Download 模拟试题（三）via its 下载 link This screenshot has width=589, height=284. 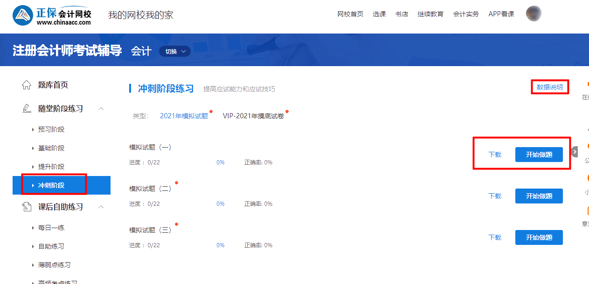click(x=494, y=237)
